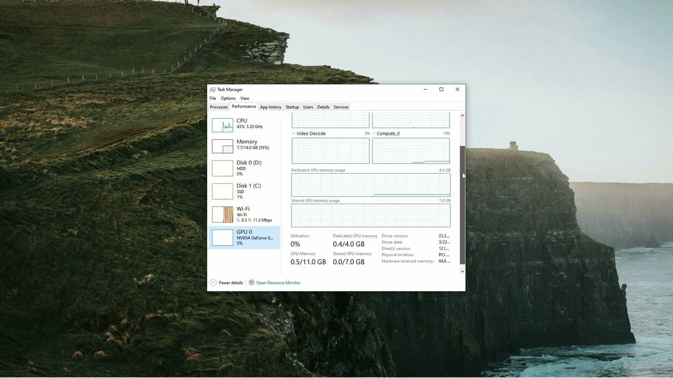Open the Video Decode engine dropdown
Viewport: 673px width, 378px height.
294,133
